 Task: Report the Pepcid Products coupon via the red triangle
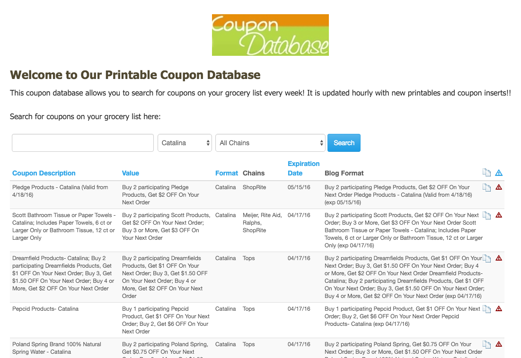point(499,308)
